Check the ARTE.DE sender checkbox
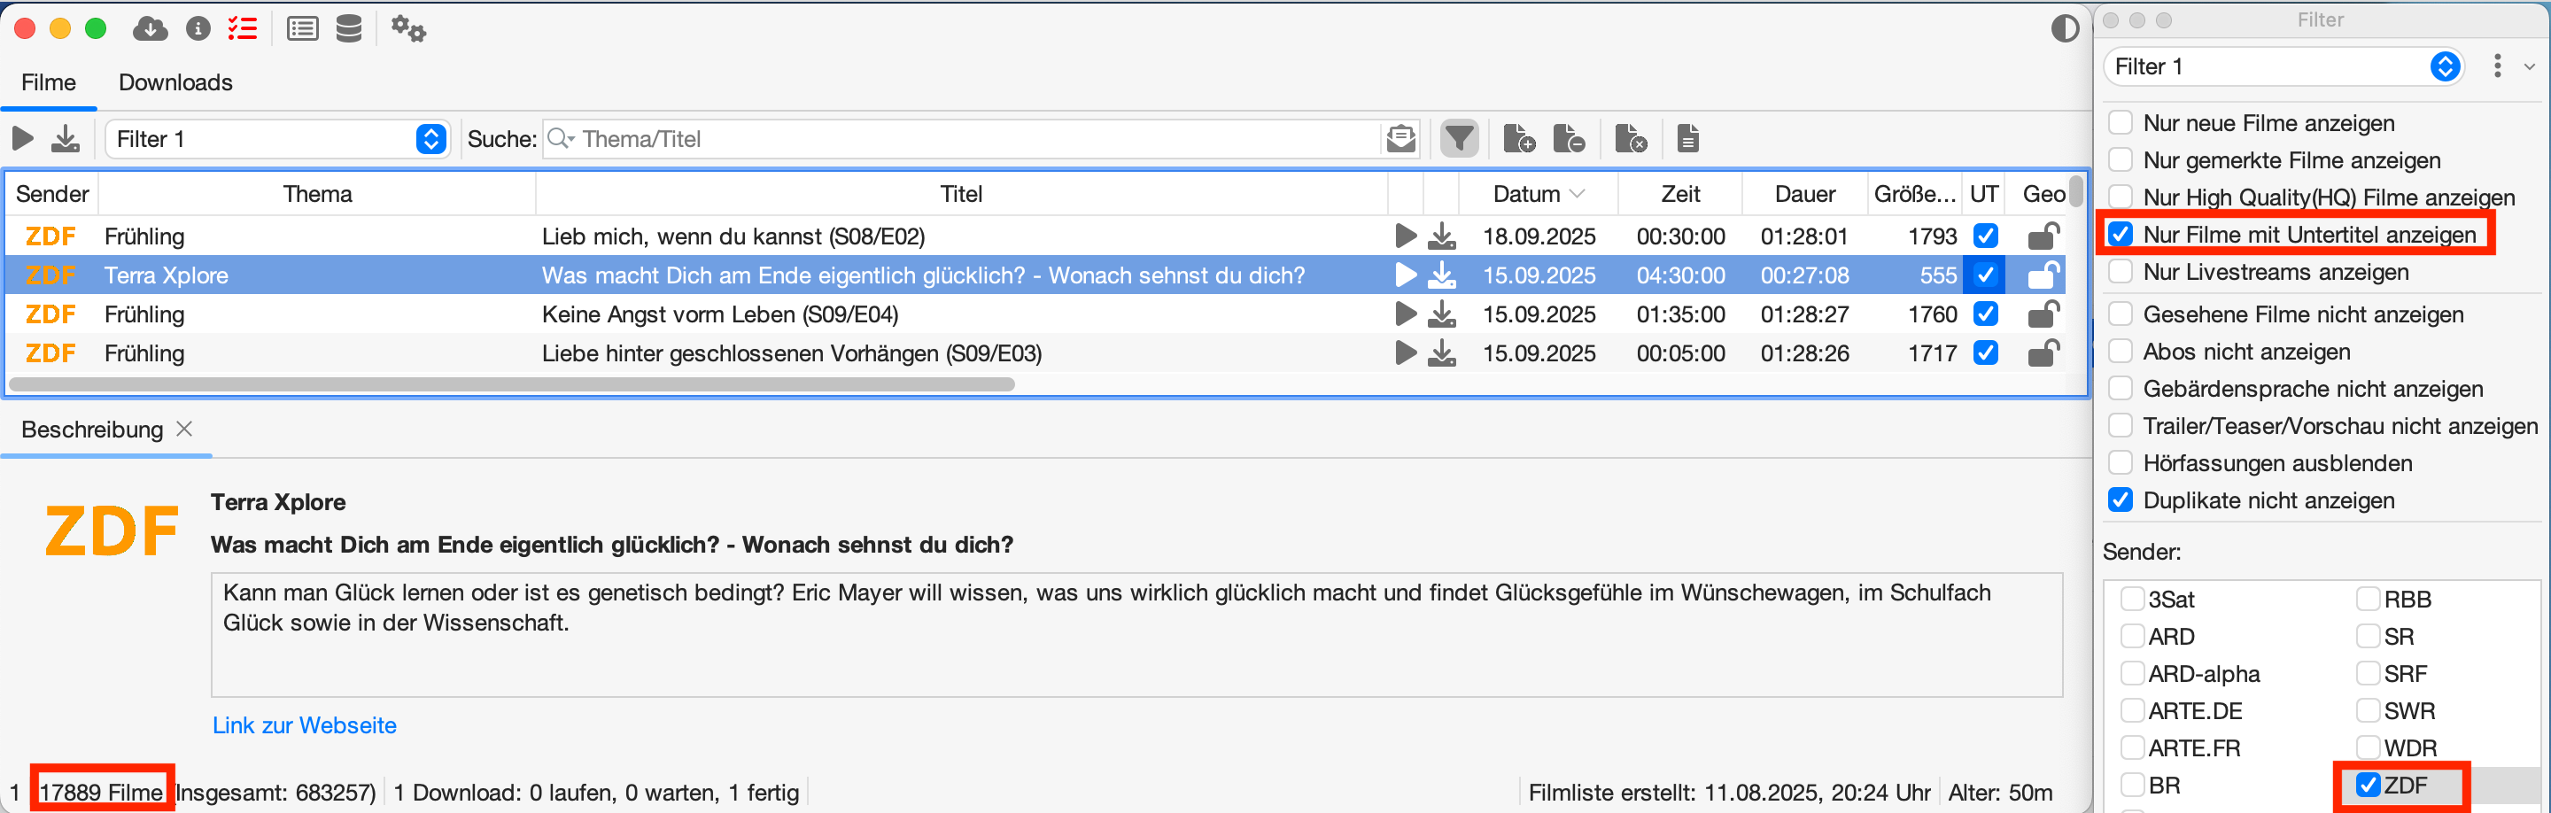The height and width of the screenshot is (813, 2551). click(x=2132, y=711)
